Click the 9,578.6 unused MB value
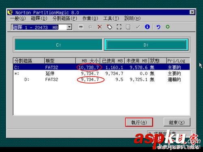This screenshot has height=152, width=203. [138, 67]
